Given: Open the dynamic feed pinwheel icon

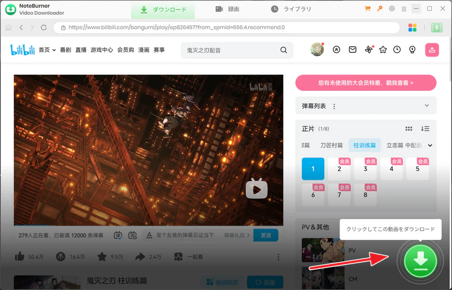Looking at the screenshot, I should (369, 50).
